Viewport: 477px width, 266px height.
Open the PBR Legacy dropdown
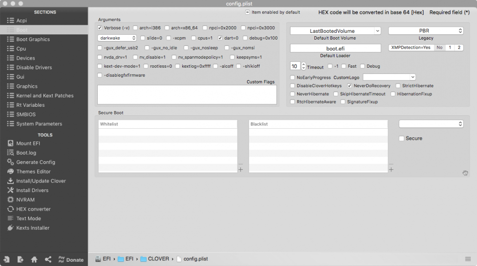426,31
